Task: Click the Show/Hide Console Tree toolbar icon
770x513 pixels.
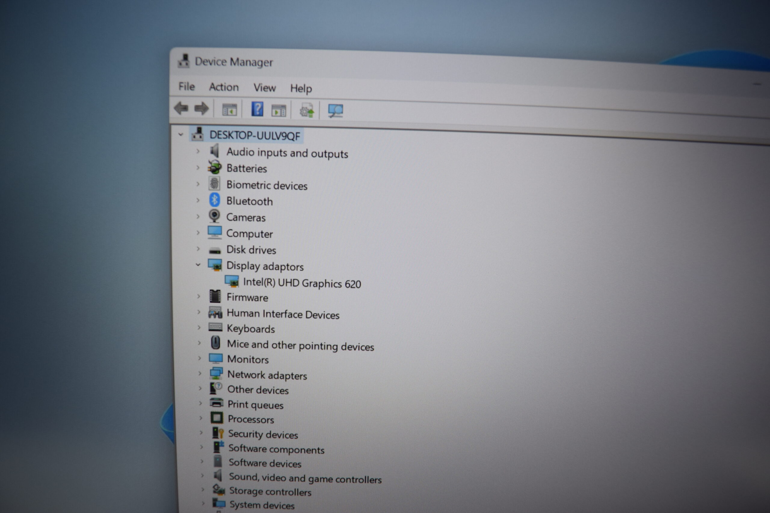Action: (229, 110)
